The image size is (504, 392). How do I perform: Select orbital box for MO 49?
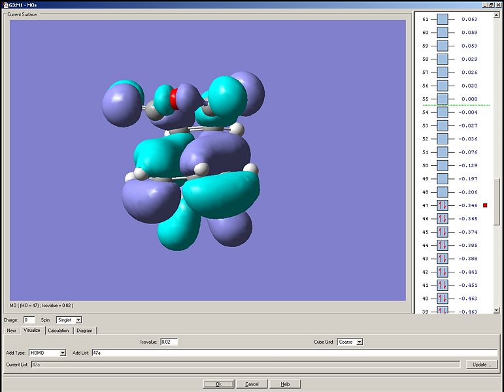point(443,178)
